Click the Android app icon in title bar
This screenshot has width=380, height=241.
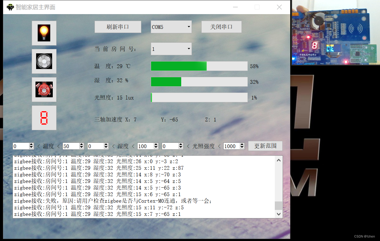pos(10,7)
